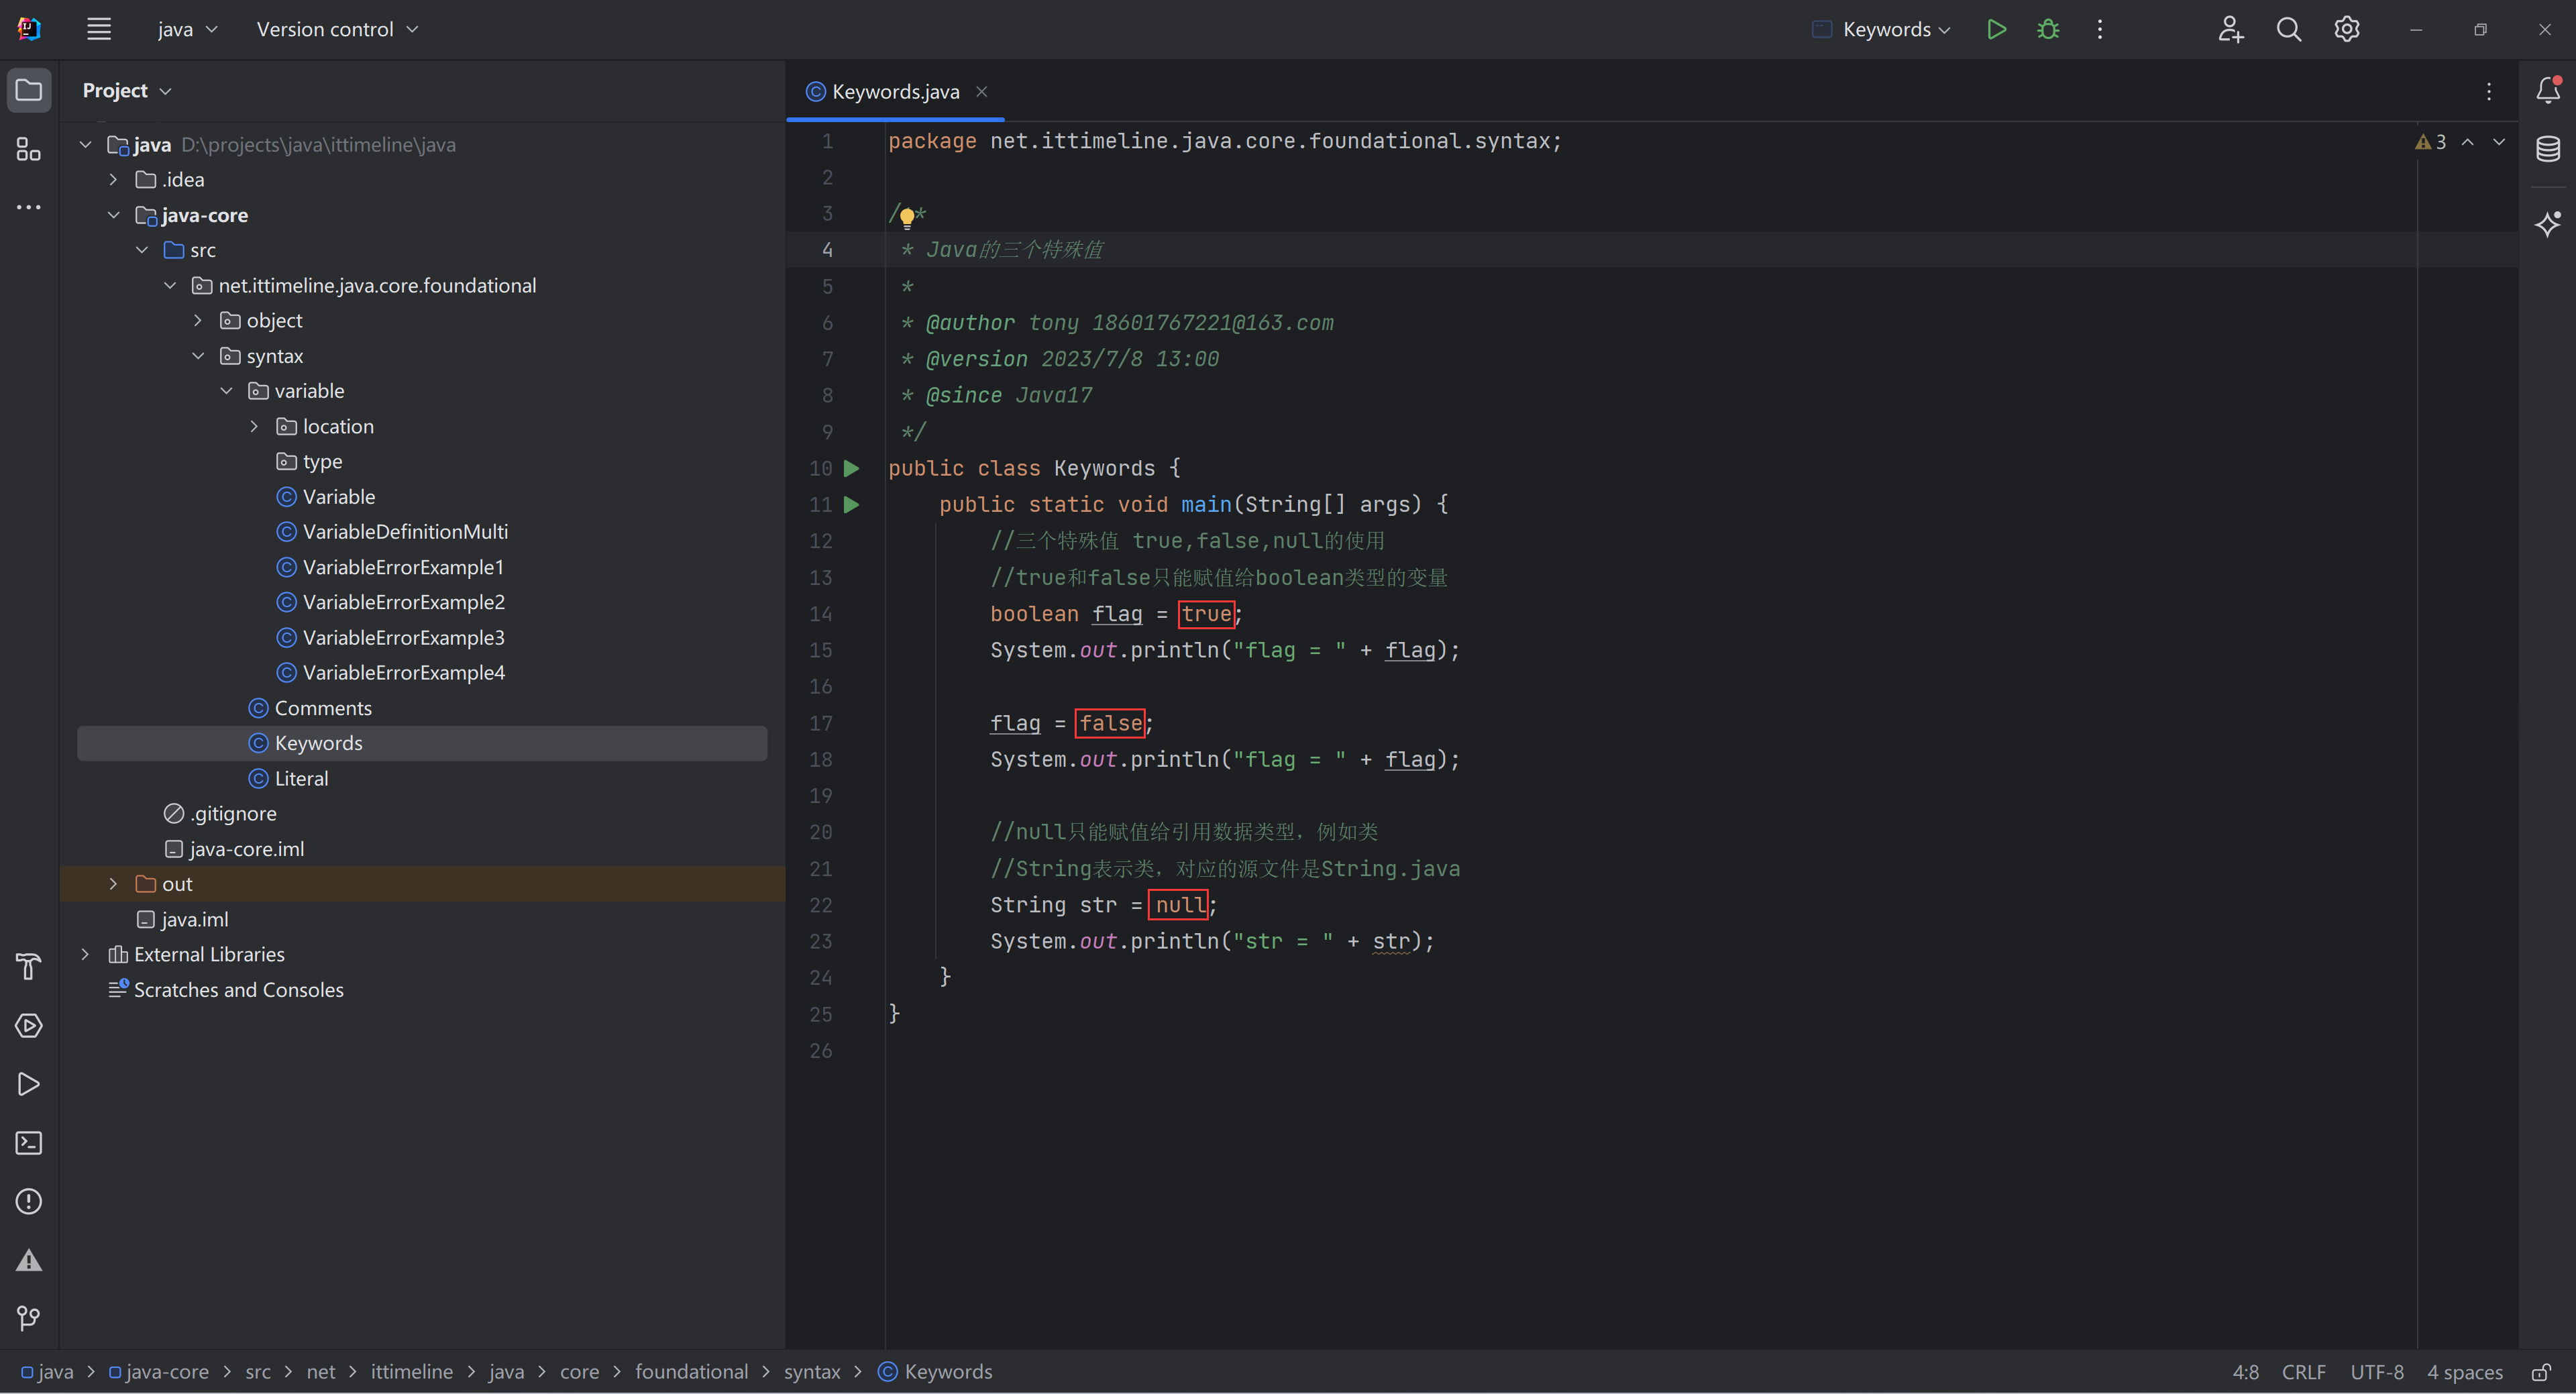Click the intention lightbulb in editor
This screenshot has height=1394, width=2576.
pos(907,217)
